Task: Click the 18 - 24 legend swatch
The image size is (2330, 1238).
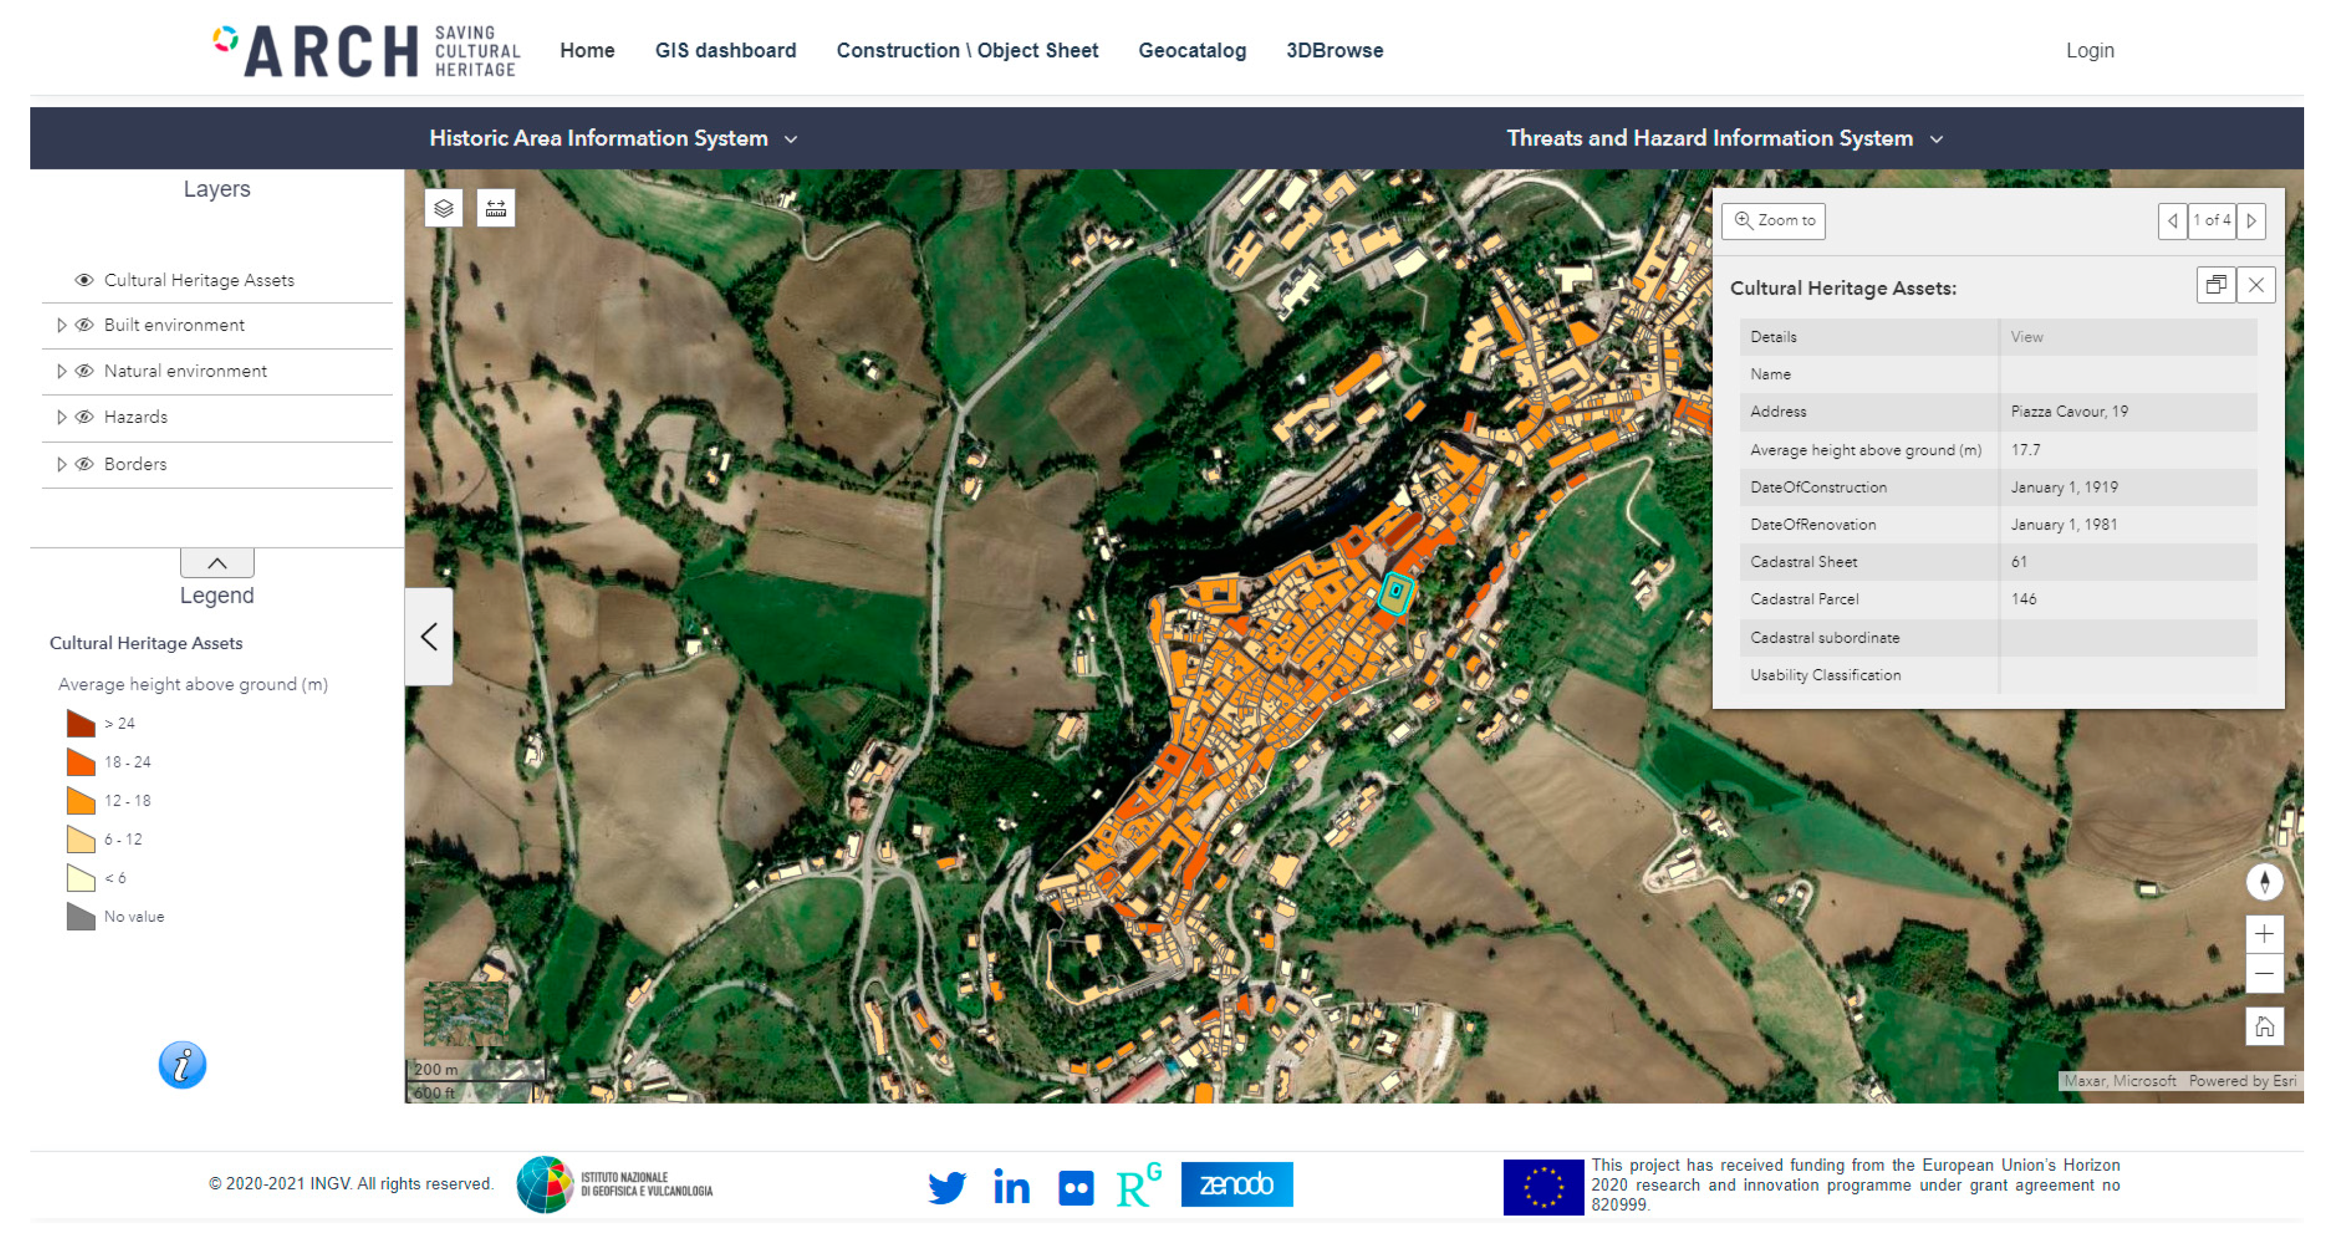Action: coord(81,762)
